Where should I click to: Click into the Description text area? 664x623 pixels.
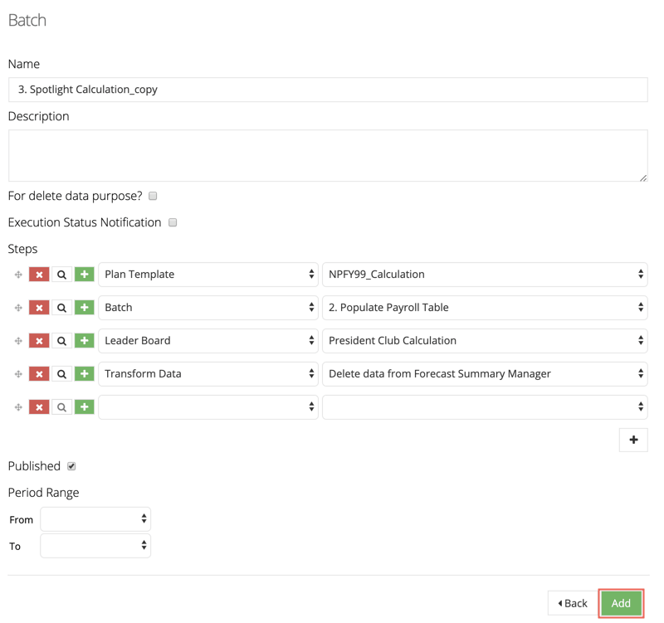[328, 156]
